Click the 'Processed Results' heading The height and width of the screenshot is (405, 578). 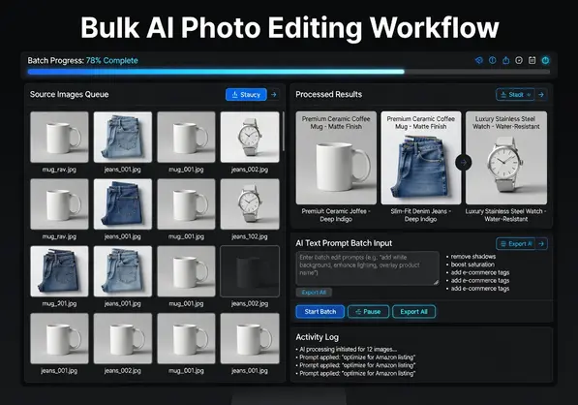[329, 94]
